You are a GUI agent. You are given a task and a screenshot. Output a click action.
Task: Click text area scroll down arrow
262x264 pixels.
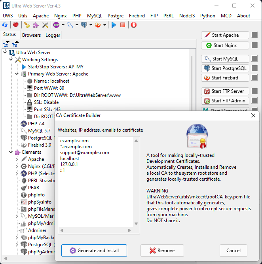[x=136, y=224]
